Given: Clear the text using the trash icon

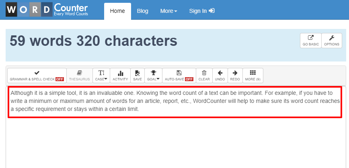Looking at the screenshot, I should (204, 75).
